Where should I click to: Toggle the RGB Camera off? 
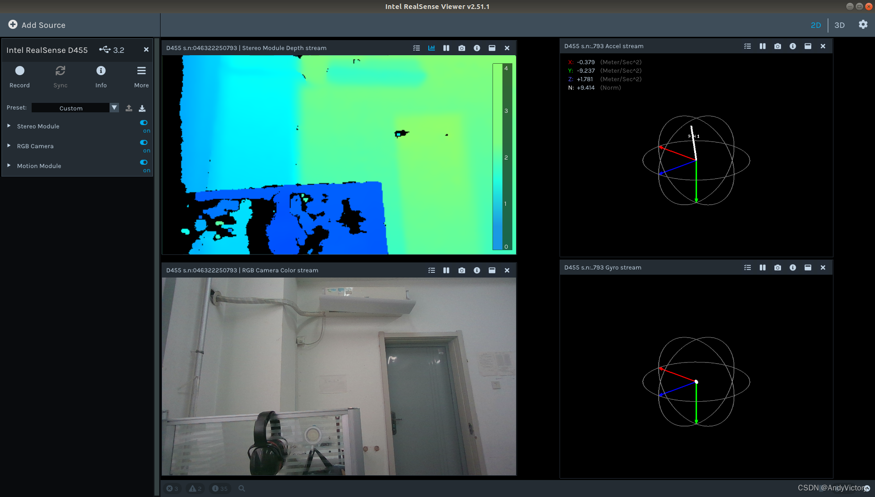[x=144, y=143]
